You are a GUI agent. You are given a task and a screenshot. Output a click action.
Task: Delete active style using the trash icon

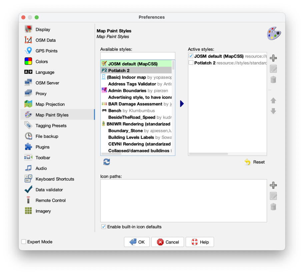[273, 80]
